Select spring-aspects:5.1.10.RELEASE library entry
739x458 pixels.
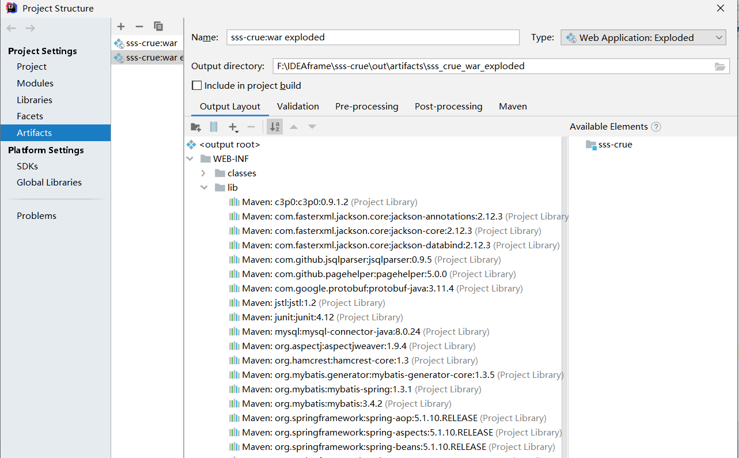coord(396,433)
